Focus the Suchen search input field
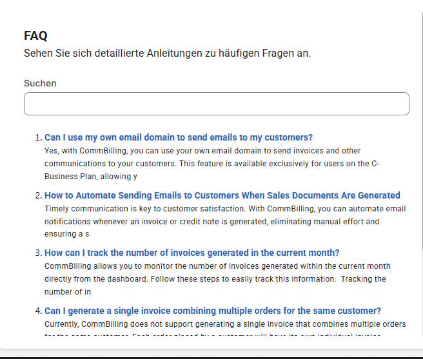This screenshot has height=359, width=423. (216, 104)
